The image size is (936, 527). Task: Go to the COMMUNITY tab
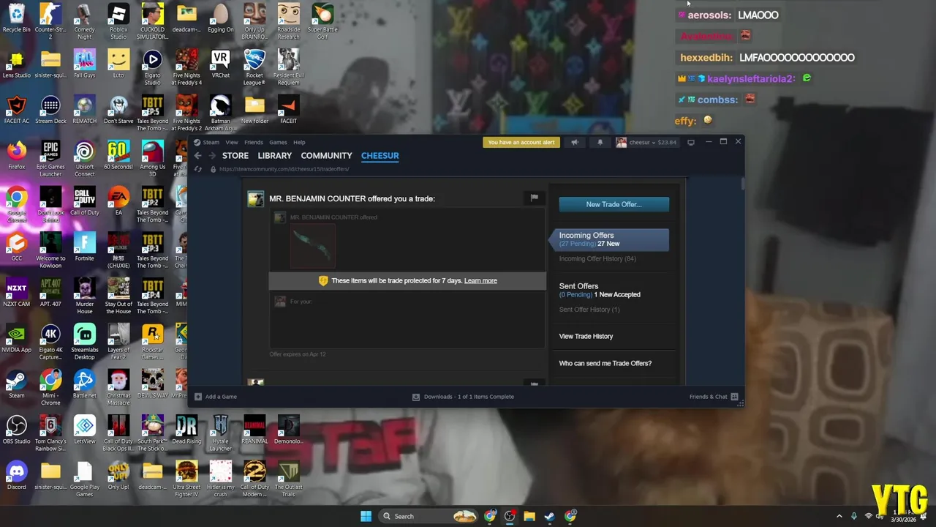point(326,156)
